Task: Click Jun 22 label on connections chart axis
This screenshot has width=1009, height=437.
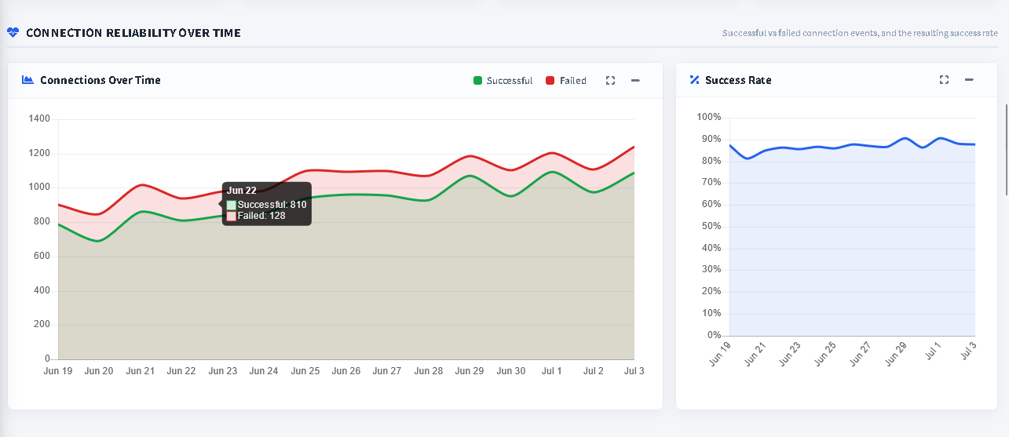Action: (x=181, y=371)
